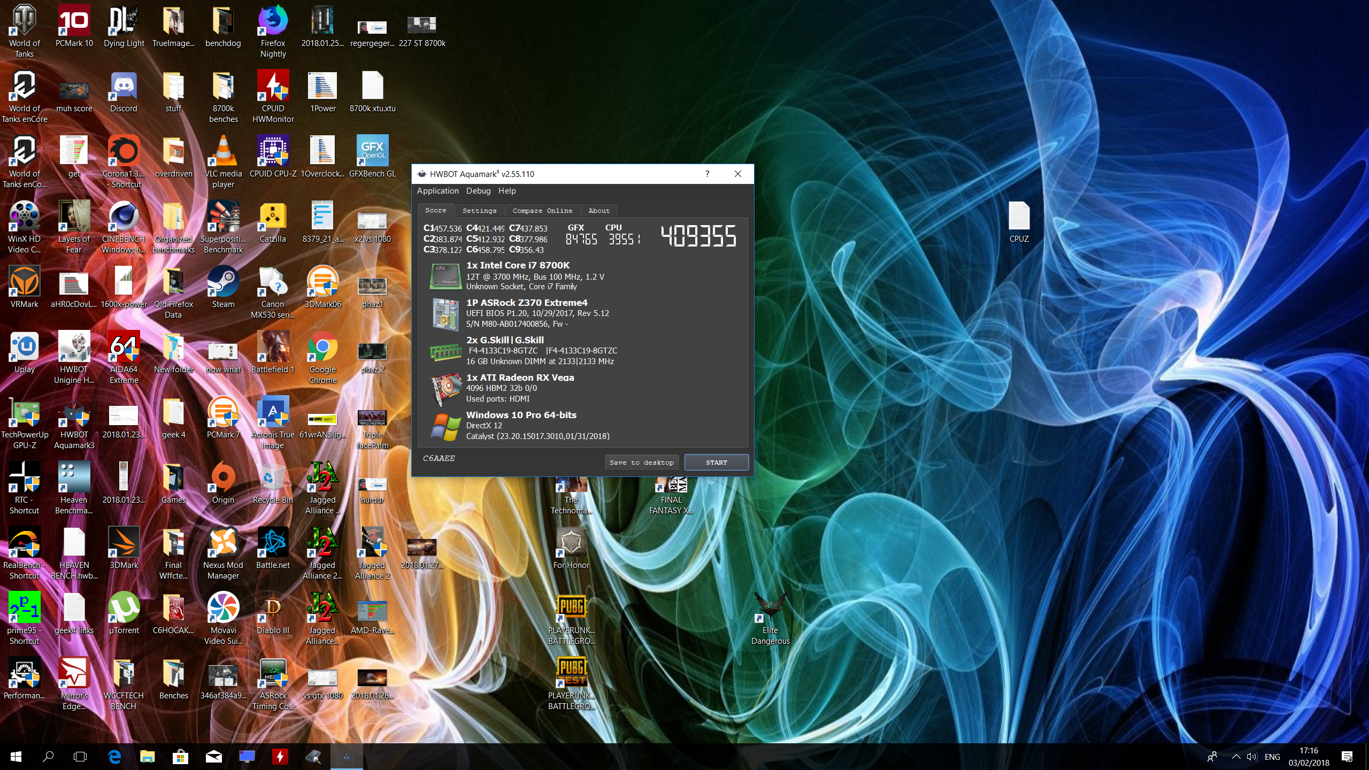Open the Uplay desktop shortcut
This screenshot has height=770, width=1369.
click(x=24, y=353)
